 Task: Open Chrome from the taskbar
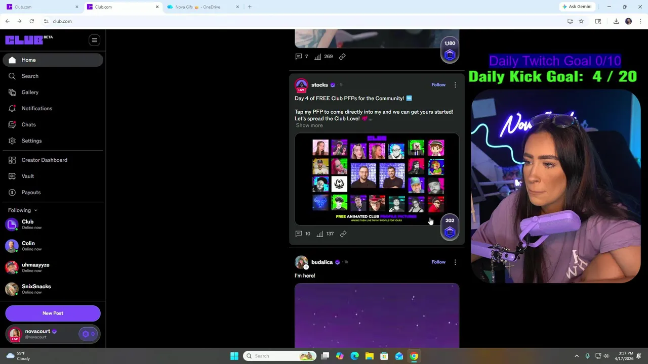pos(414,356)
